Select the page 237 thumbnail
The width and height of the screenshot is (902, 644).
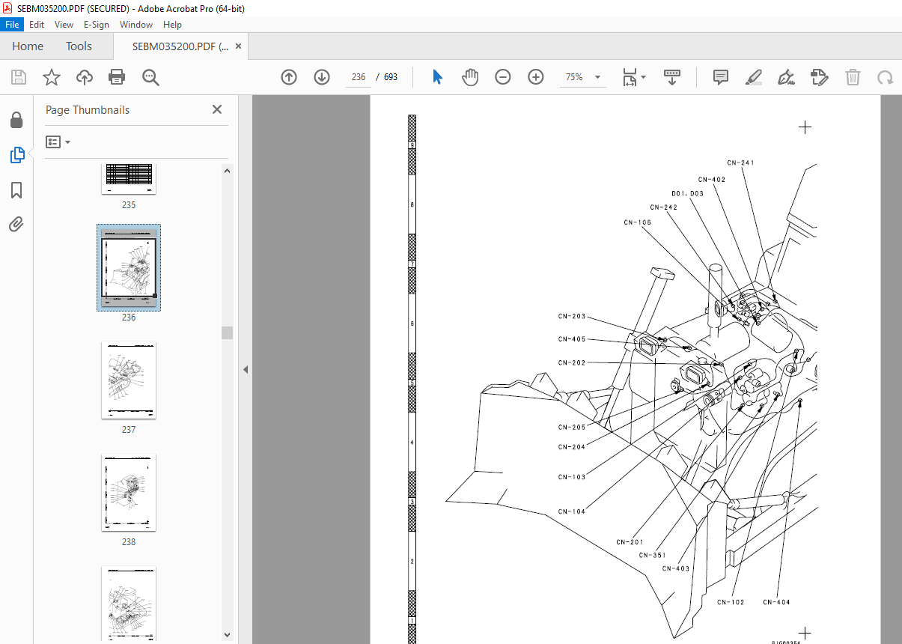coord(129,380)
